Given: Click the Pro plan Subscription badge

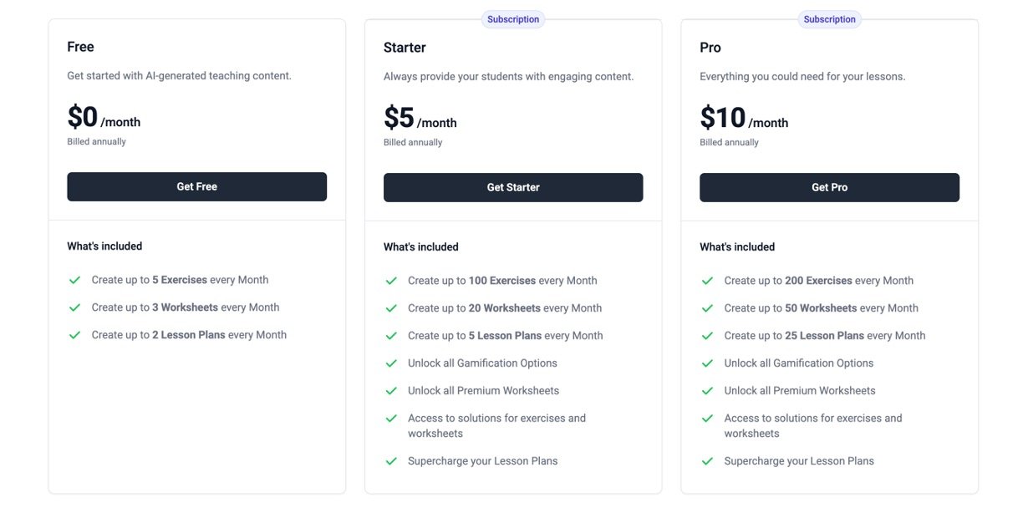Looking at the screenshot, I should [829, 19].
